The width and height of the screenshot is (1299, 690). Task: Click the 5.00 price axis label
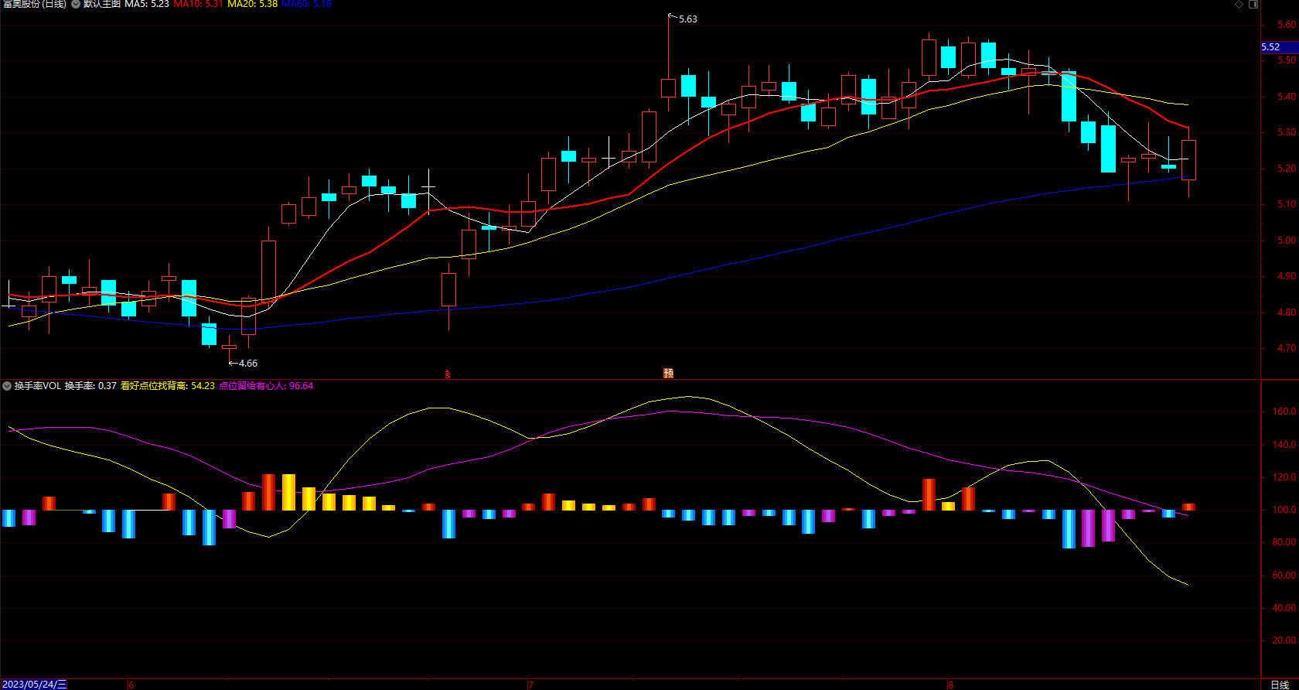click(x=1287, y=241)
